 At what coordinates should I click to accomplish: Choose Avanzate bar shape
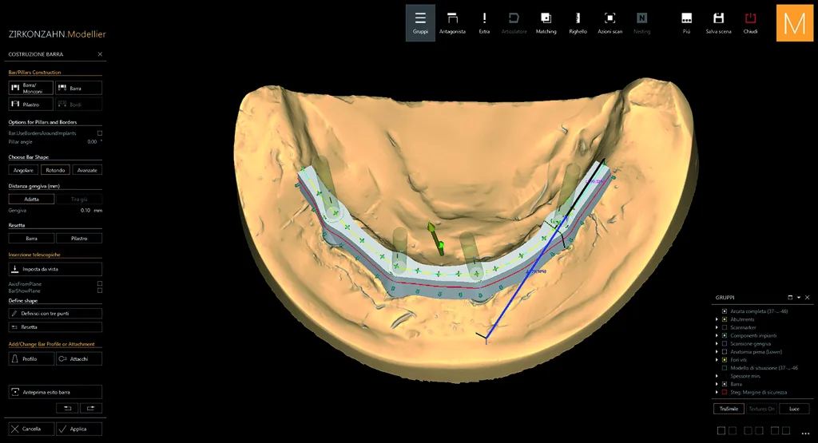[x=87, y=170]
